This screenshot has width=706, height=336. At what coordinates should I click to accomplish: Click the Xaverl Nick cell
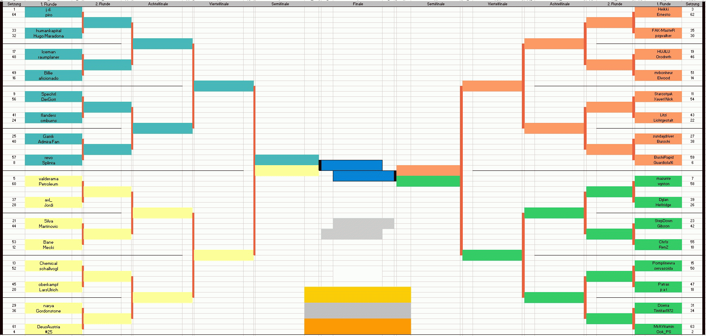(x=658, y=99)
